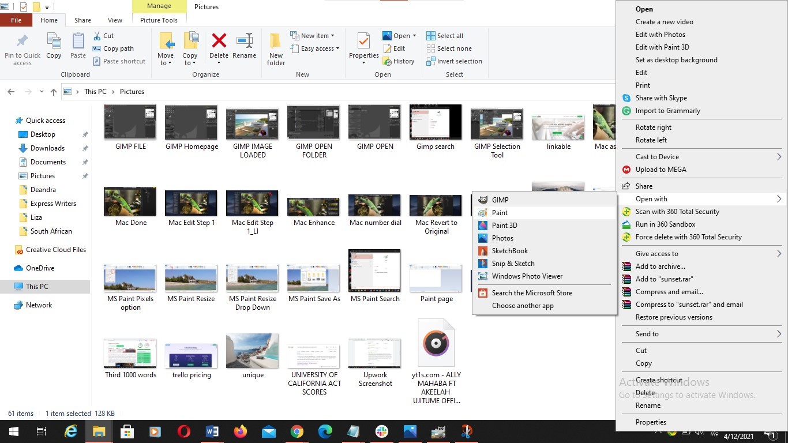Viewport: 788px width, 443px height.
Task: Click the Pin to Quick access icon
Action: click(22, 42)
